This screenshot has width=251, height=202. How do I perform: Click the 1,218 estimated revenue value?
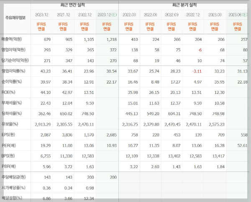112,40
